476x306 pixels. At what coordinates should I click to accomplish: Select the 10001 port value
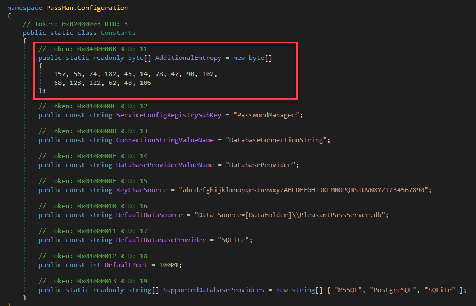point(169,265)
